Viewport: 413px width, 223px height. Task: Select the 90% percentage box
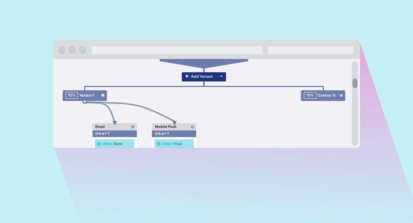tap(72, 95)
